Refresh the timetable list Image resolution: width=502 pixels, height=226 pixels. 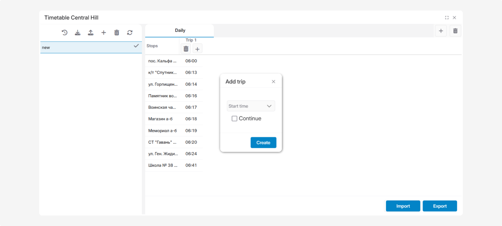(x=130, y=33)
